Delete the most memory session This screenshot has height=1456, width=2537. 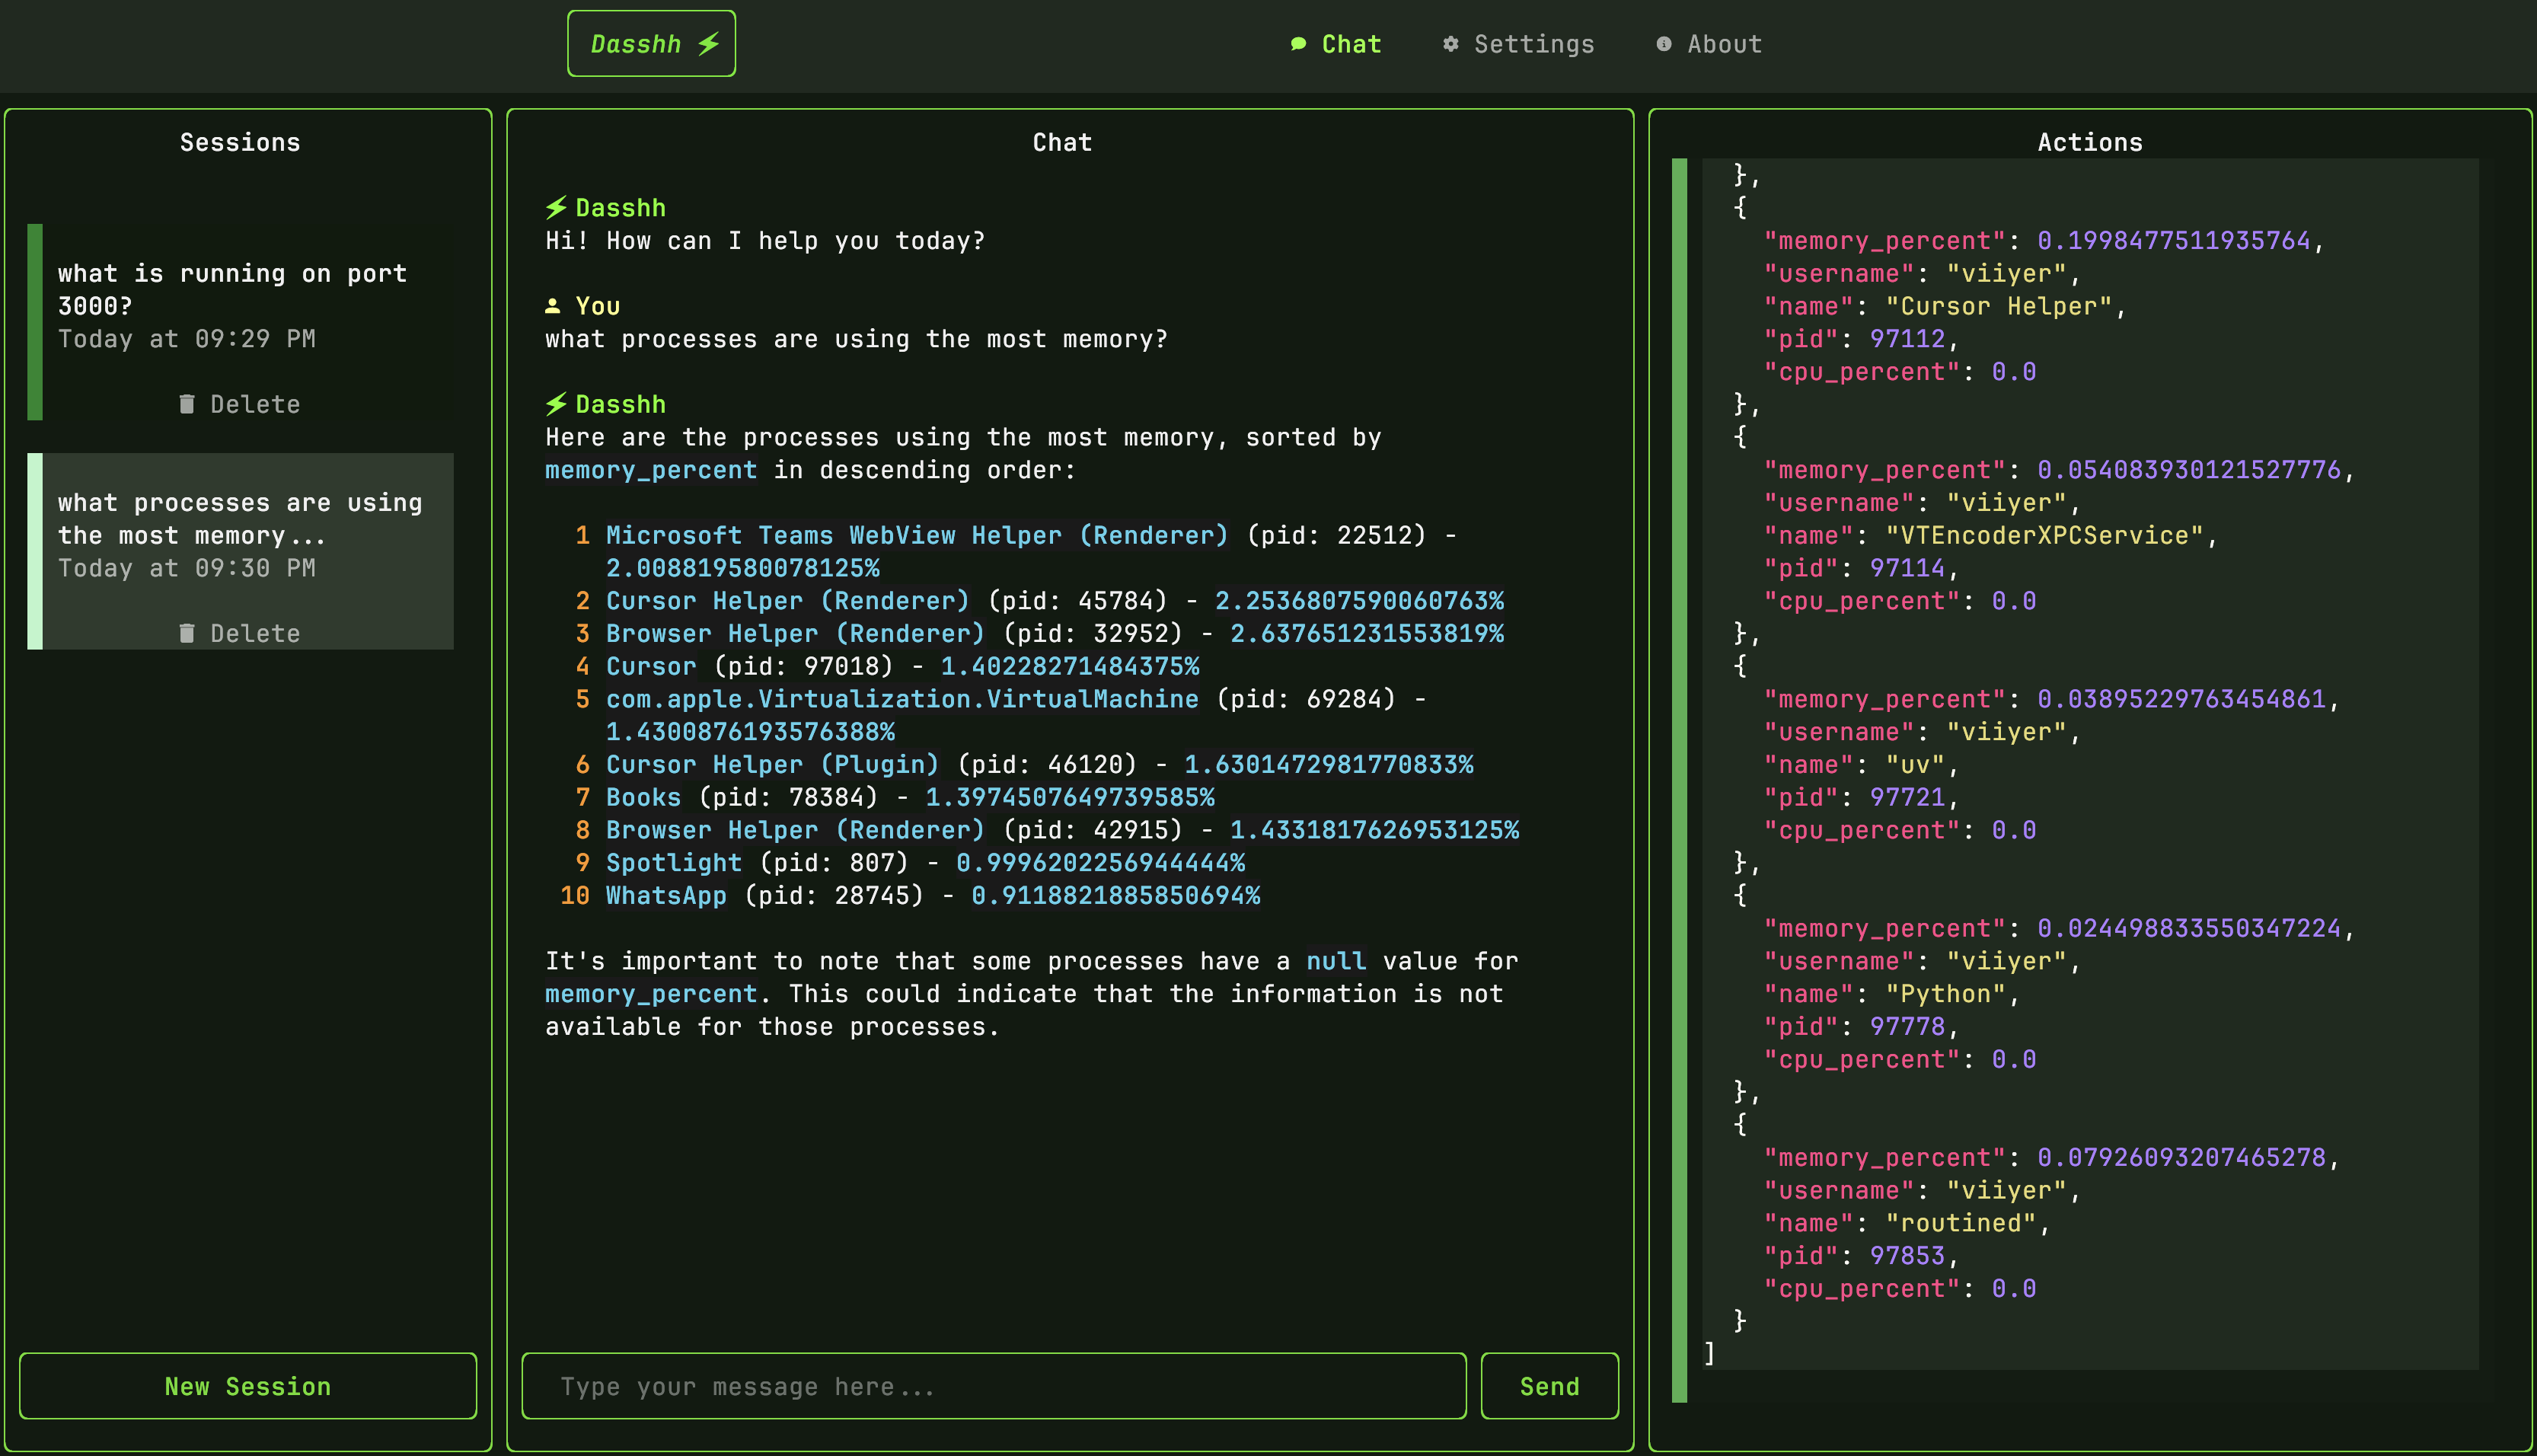click(x=240, y=633)
